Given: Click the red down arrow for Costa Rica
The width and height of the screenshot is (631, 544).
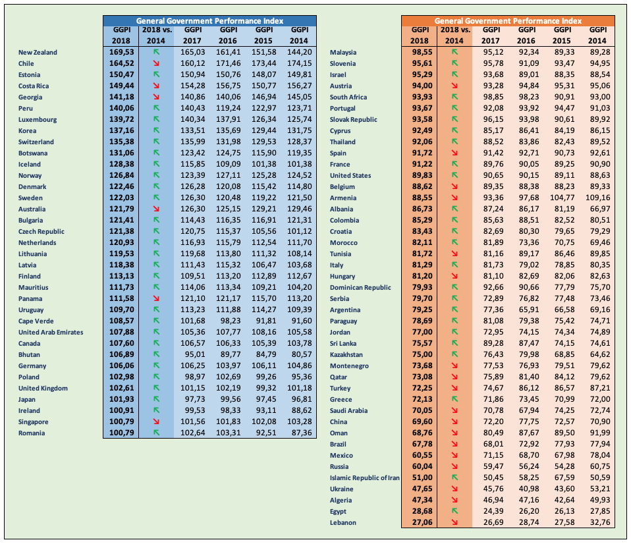Looking at the screenshot, I should point(157,86).
